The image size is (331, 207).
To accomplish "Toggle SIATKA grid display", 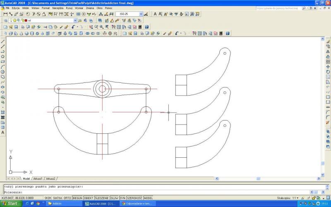I will click(58, 198).
